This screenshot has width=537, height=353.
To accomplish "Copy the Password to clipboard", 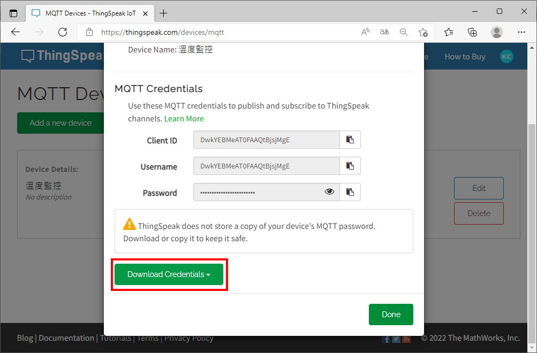I will point(350,192).
